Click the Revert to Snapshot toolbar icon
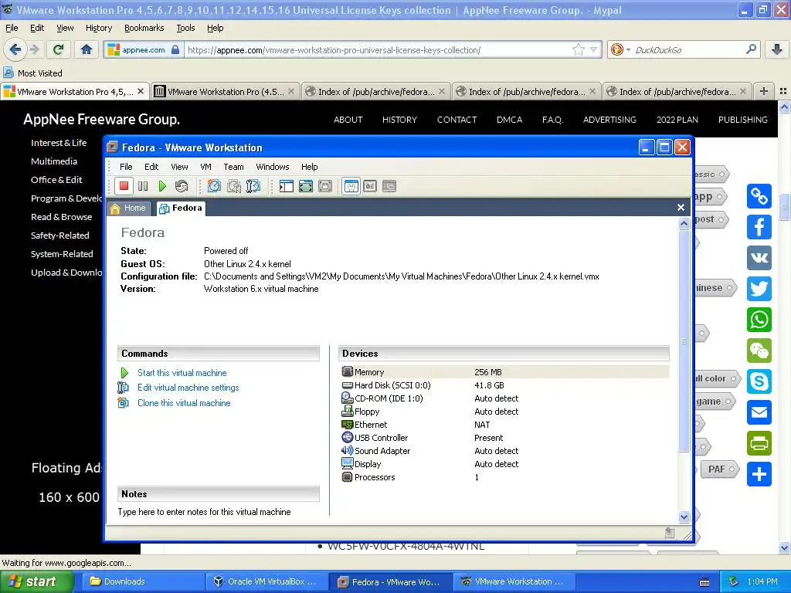The image size is (791, 593). [233, 186]
